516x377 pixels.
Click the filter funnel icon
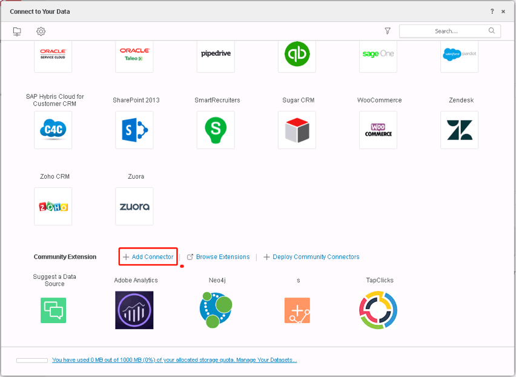coord(388,32)
